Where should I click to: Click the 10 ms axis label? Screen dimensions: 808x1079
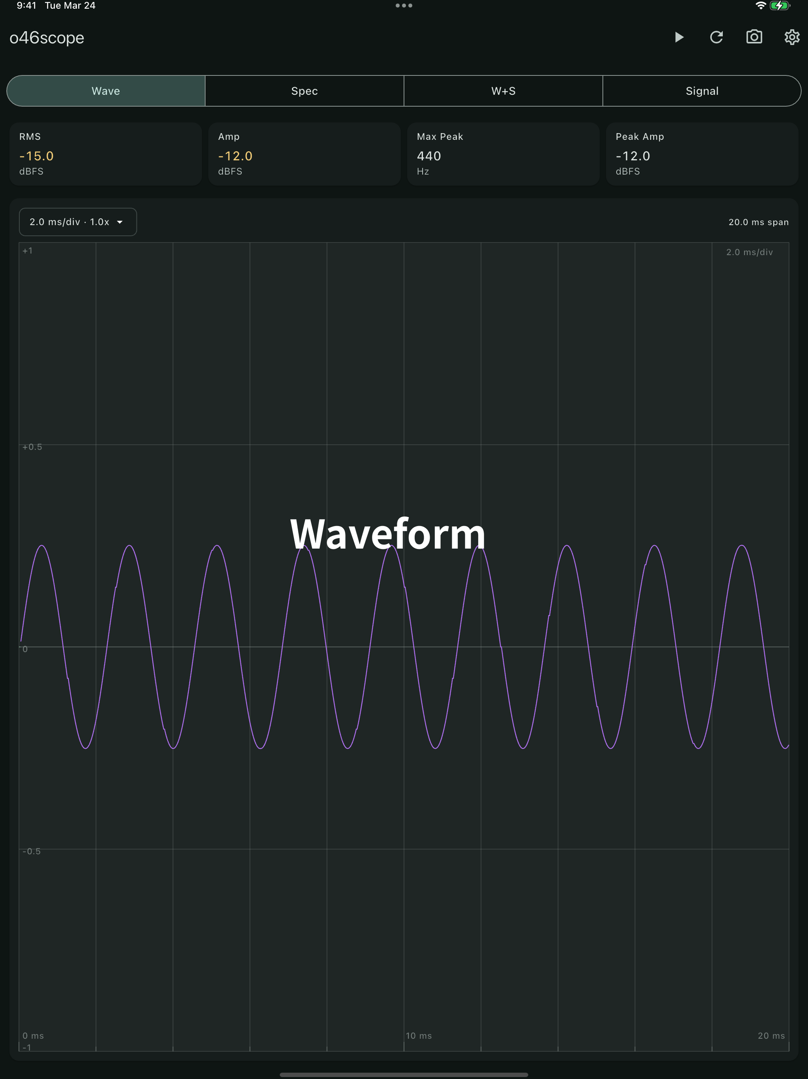click(x=419, y=1036)
